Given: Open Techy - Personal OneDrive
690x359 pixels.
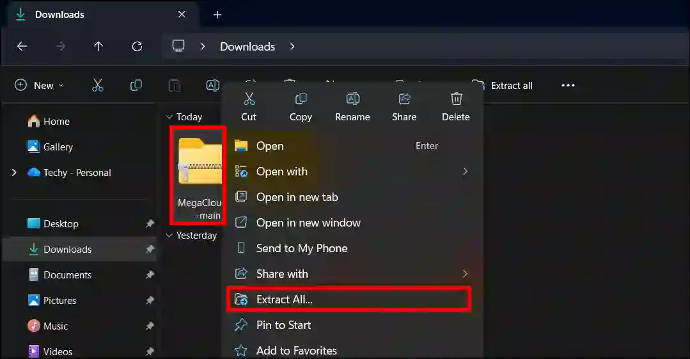Looking at the screenshot, I should point(69,172).
